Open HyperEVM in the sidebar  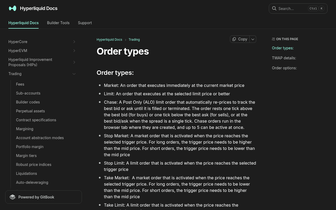point(18,51)
